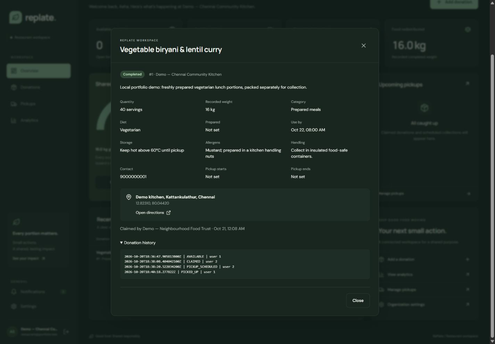Click the Keep hot above 60°C storage note
495x344 pixels.
(152, 150)
